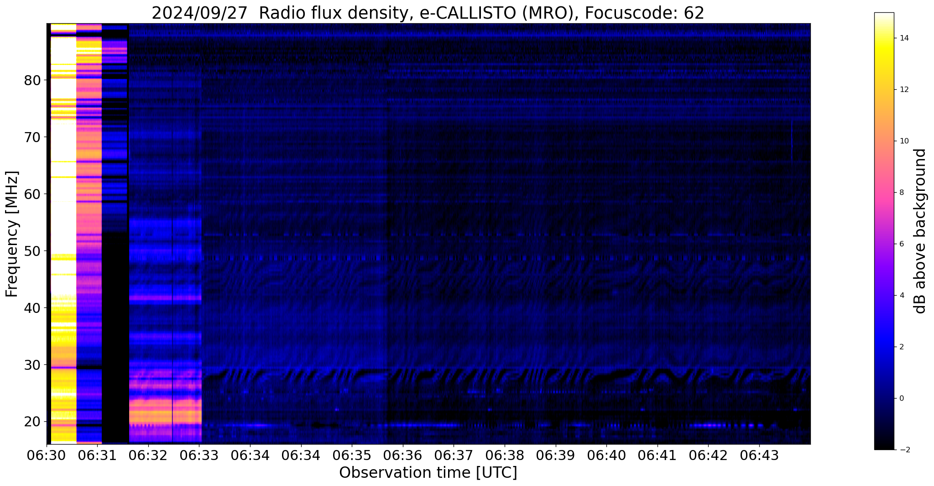Click the 06:36 time tick label
Image resolution: width=934 pixels, height=486 pixels.
(403, 455)
